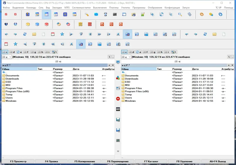This screenshot has width=236, height=165.
Task: Click the F3 Просмотр button
Action: coord(18,161)
